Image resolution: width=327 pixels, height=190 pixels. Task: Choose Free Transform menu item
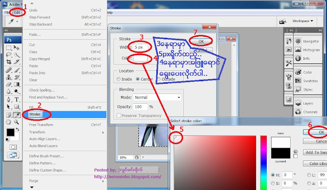pos(65,125)
